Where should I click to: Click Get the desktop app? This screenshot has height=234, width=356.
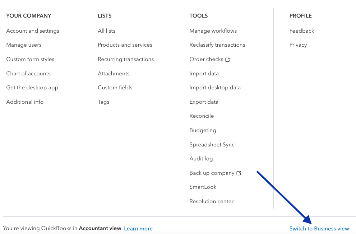coord(32,88)
